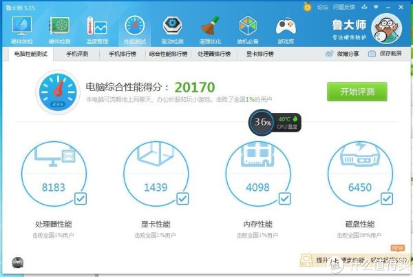Switch to the 电脑性能测试 tab

point(31,54)
